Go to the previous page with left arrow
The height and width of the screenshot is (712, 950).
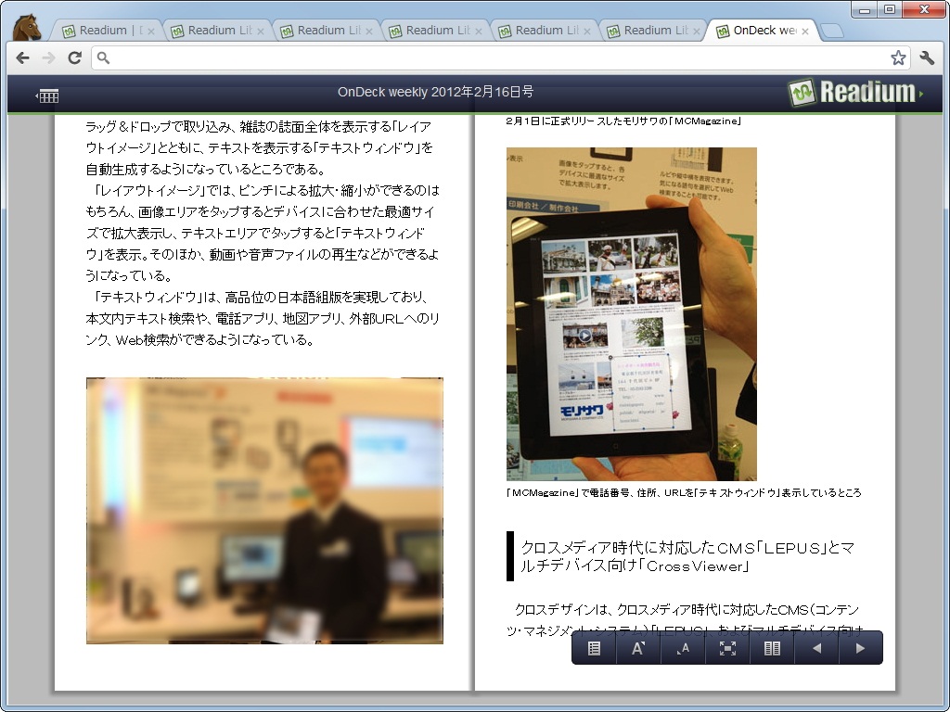point(815,647)
